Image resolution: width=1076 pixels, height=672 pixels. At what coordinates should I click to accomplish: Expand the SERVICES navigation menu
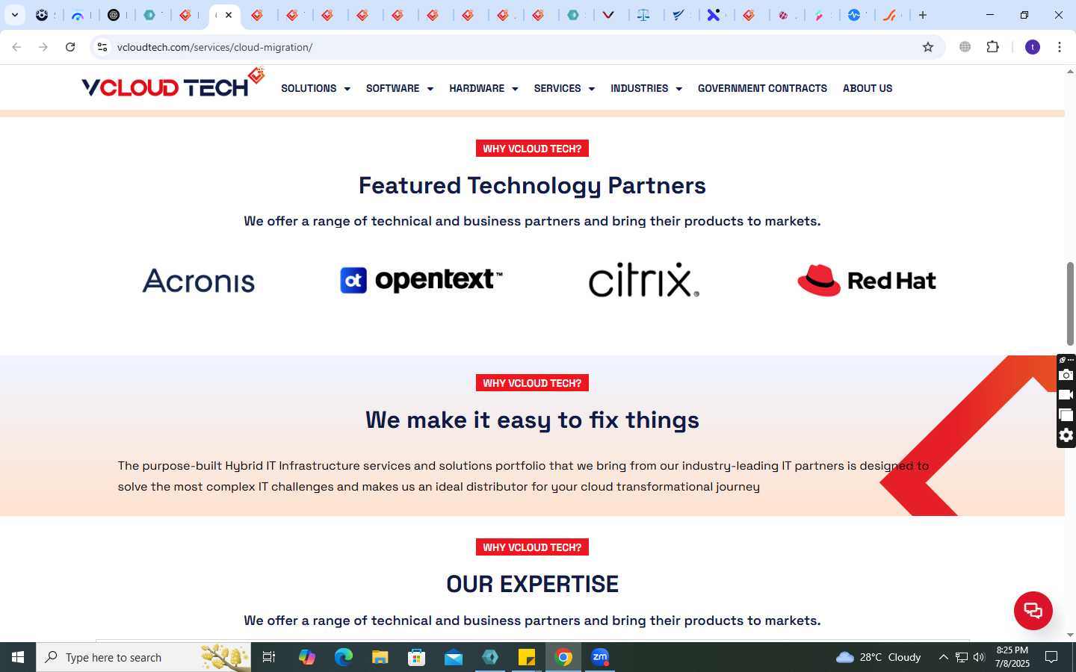pyautogui.click(x=564, y=88)
